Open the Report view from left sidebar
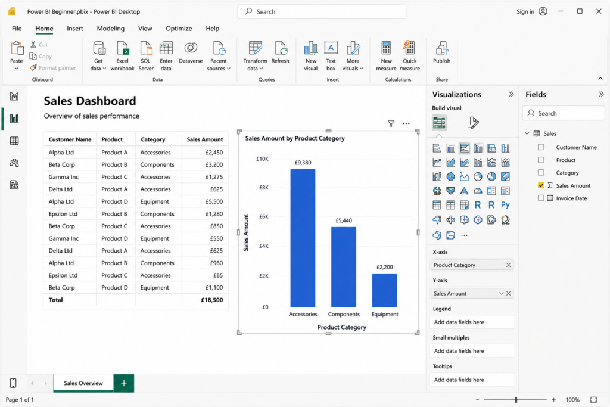The width and height of the screenshot is (610, 407). (x=14, y=119)
